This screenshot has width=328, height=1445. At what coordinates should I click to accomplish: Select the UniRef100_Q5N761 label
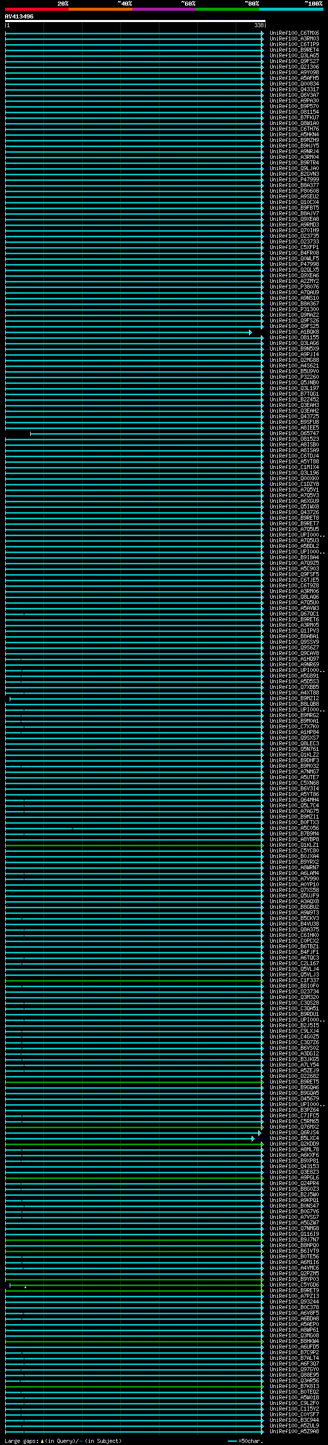click(294, 749)
